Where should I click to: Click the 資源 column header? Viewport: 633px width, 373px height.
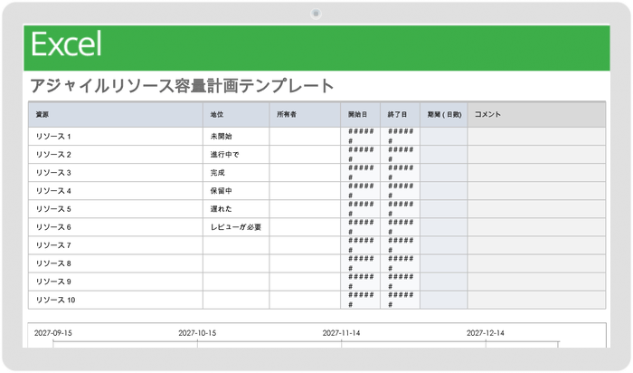click(x=43, y=115)
